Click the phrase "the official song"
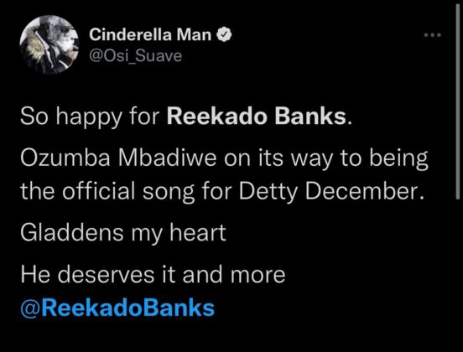Image resolution: width=463 pixels, height=352 pixels. (107, 191)
